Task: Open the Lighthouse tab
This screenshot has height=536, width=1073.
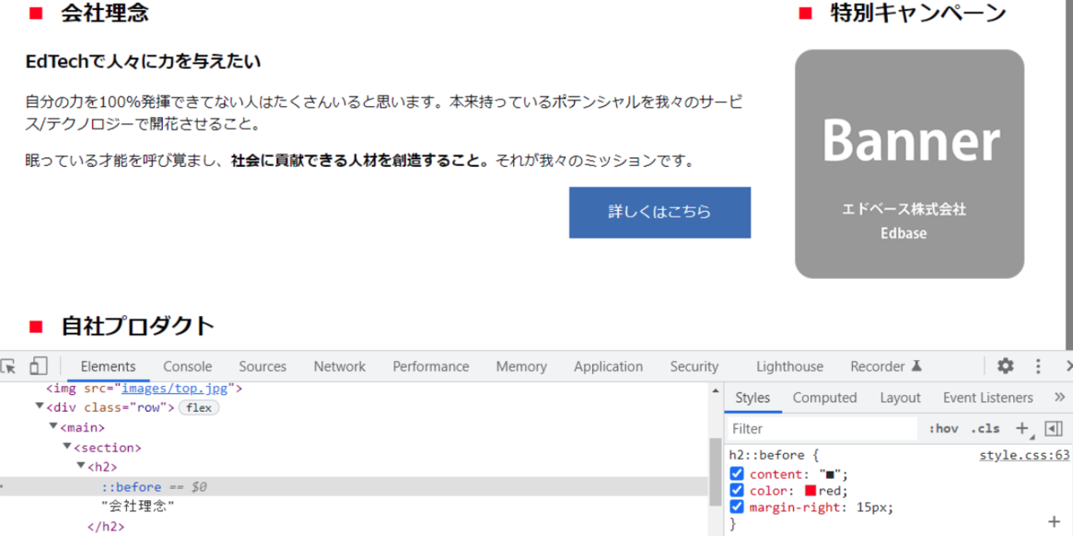Action: 790,366
